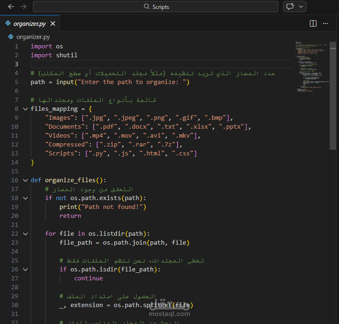The image size is (339, 324).
Task: Click the editor vertical scrollbar
Action: [333, 94]
